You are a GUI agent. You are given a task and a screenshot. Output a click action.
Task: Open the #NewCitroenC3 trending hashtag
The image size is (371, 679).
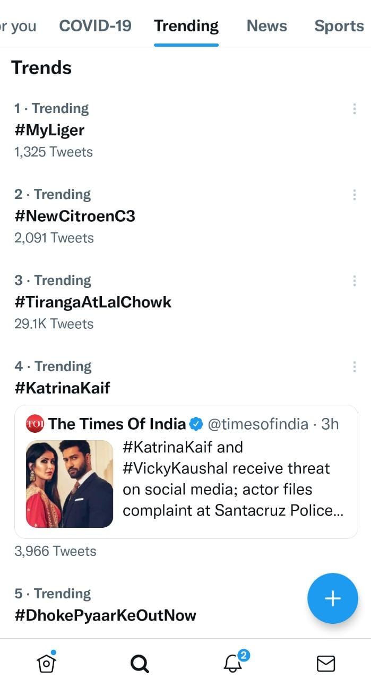coord(75,216)
